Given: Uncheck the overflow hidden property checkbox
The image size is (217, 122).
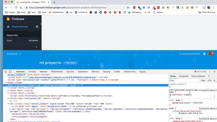Looking at the screenshot, I should tap(170, 95).
